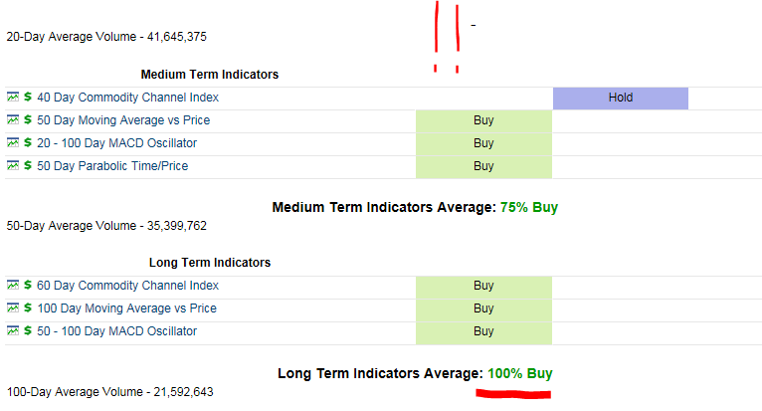762x411 pixels.
Task: Click dollar icon beside 100 Day Moving Average
Action: [x=28, y=308]
